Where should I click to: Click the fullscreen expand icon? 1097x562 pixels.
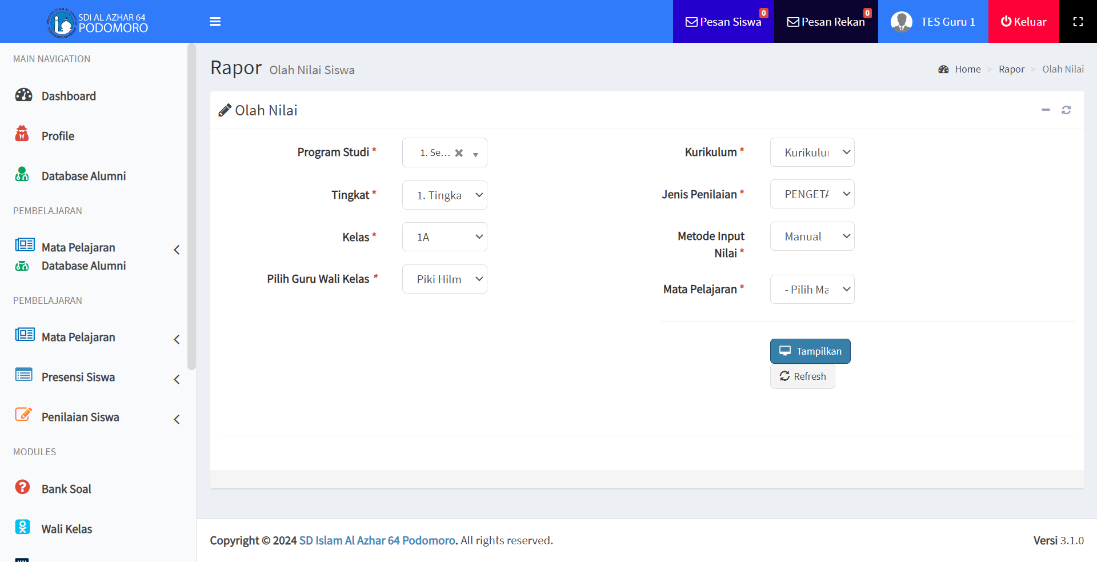point(1078,22)
